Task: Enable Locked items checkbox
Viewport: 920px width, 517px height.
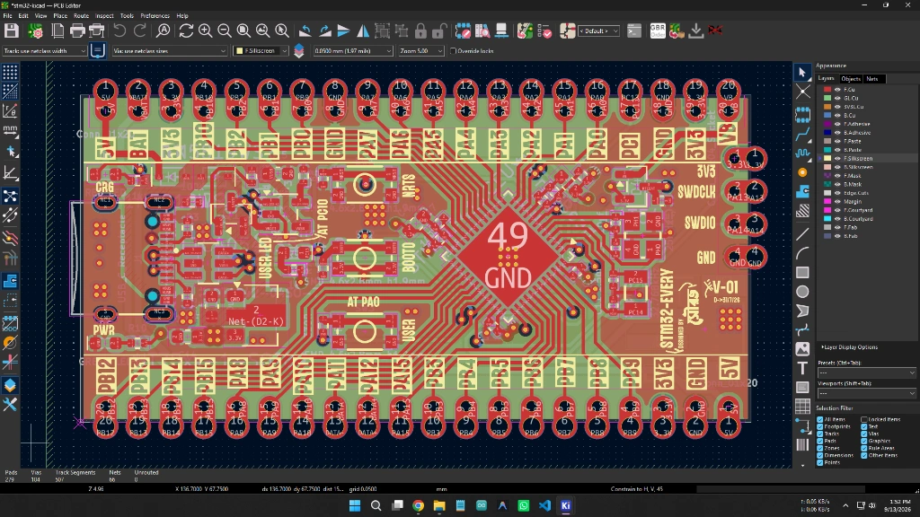Action: point(864,420)
